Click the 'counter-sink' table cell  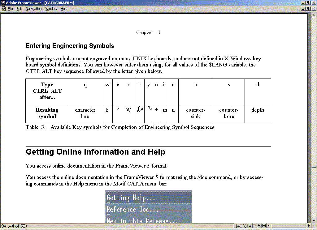pyautogui.click(x=196, y=113)
